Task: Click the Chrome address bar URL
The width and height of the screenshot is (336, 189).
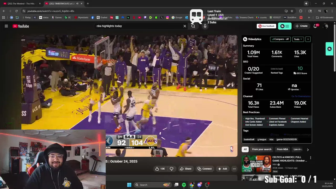Action: tap(51, 11)
